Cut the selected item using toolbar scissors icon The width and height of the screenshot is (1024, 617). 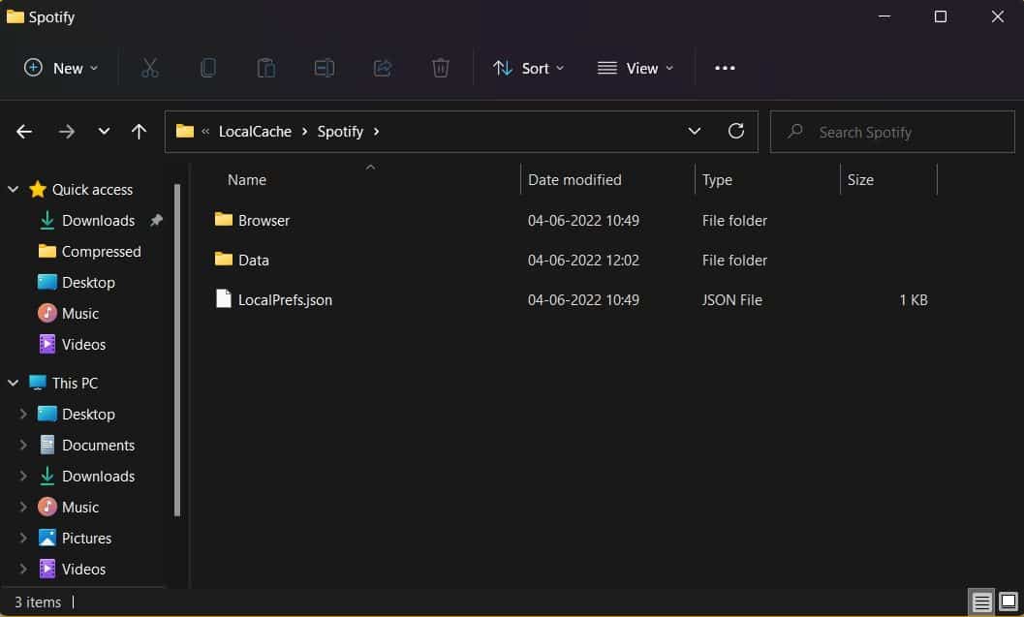(150, 68)
